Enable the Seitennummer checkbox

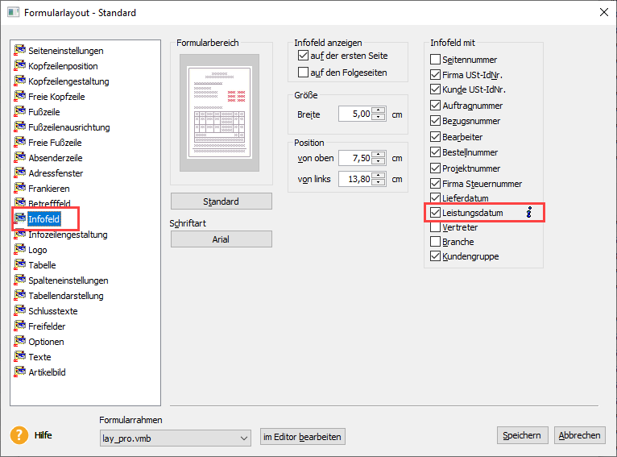pyautogui.click(x=436, y=60)
